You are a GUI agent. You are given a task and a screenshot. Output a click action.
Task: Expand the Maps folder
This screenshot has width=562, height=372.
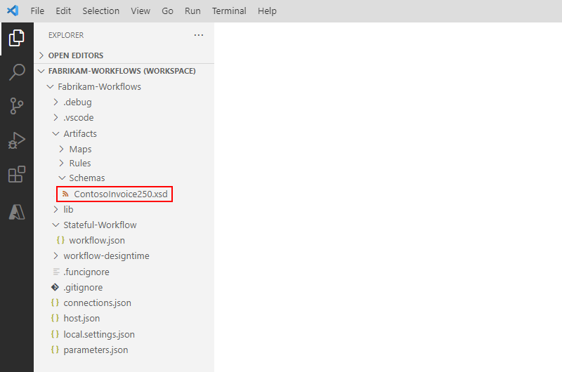(x=61, y=149)
